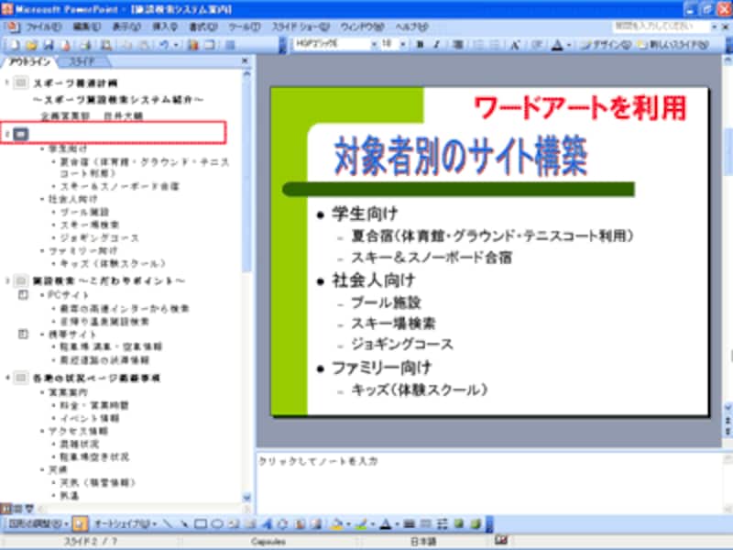
Task: Select the Line tool in drawing toolbar
Action: [167, 524]
